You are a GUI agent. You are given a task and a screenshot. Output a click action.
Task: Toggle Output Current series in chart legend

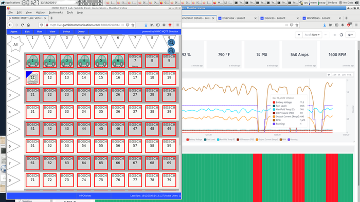click(267, 139)
